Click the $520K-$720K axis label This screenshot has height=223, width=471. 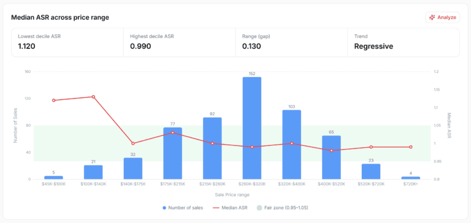pos(371,184)
